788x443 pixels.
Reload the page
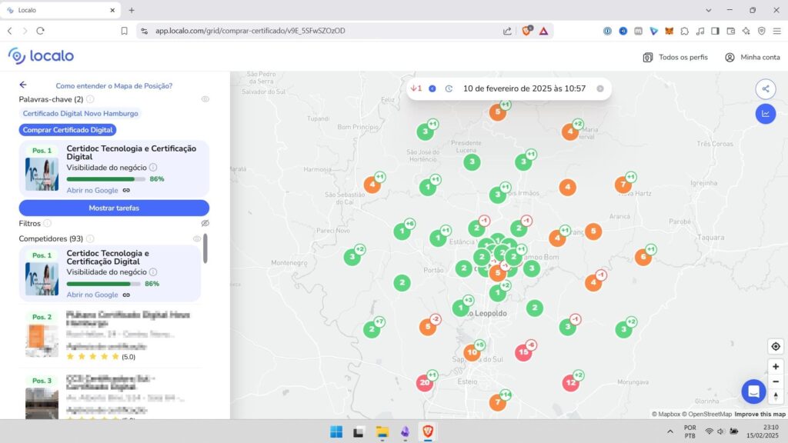tap(40, 31)
